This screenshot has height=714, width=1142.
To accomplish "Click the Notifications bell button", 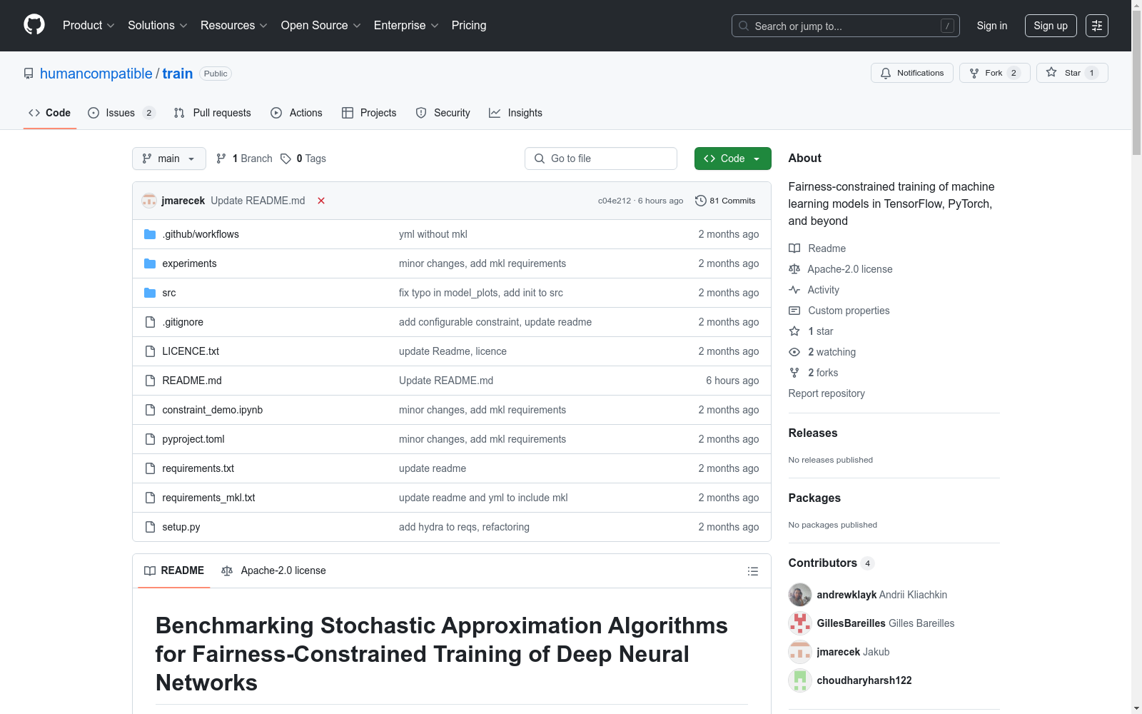I will pyautogui.click(x=911, y=73).
